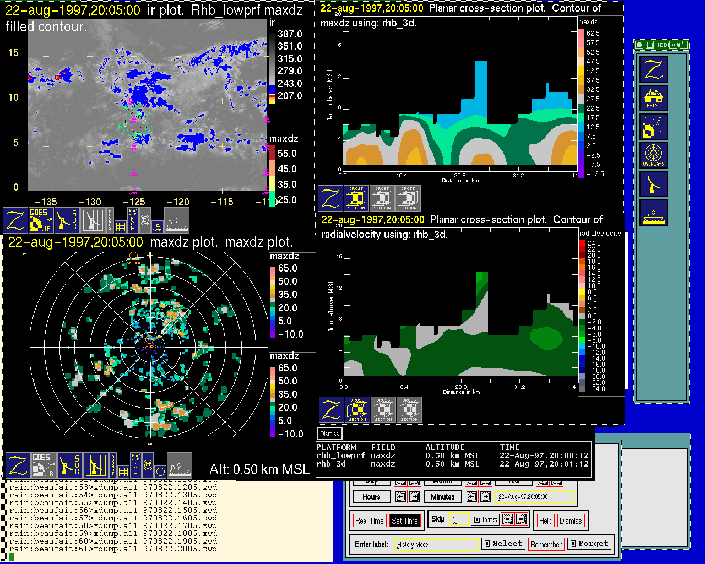Click the Help button in time controller

(545, 521)
